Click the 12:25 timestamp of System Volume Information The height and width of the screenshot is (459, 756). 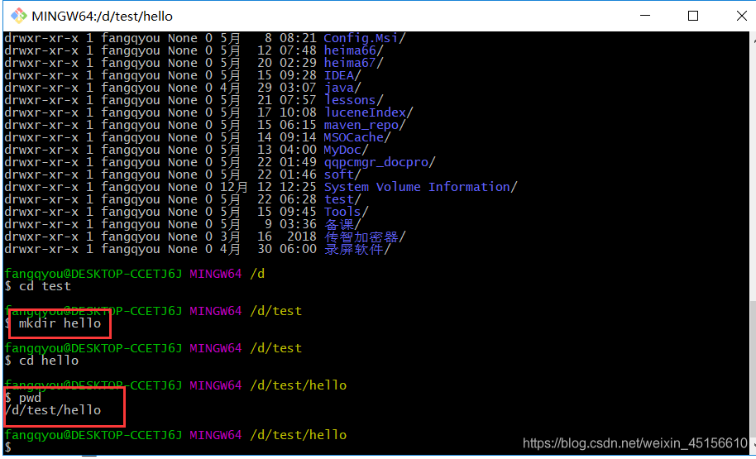coord(298,187)
